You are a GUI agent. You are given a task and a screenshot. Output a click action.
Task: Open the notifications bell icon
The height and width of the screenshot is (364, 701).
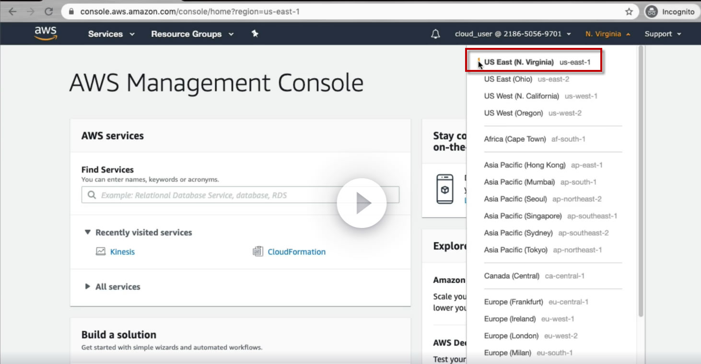point(435,34)
